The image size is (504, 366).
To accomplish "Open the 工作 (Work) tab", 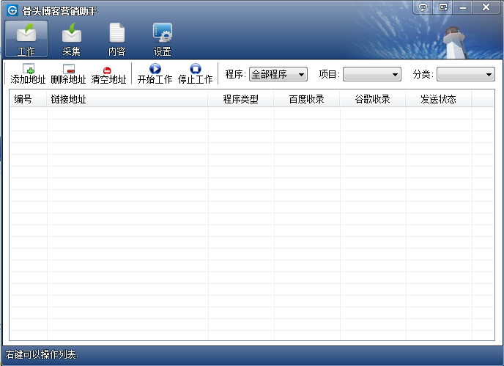I will tap(26, 40).
